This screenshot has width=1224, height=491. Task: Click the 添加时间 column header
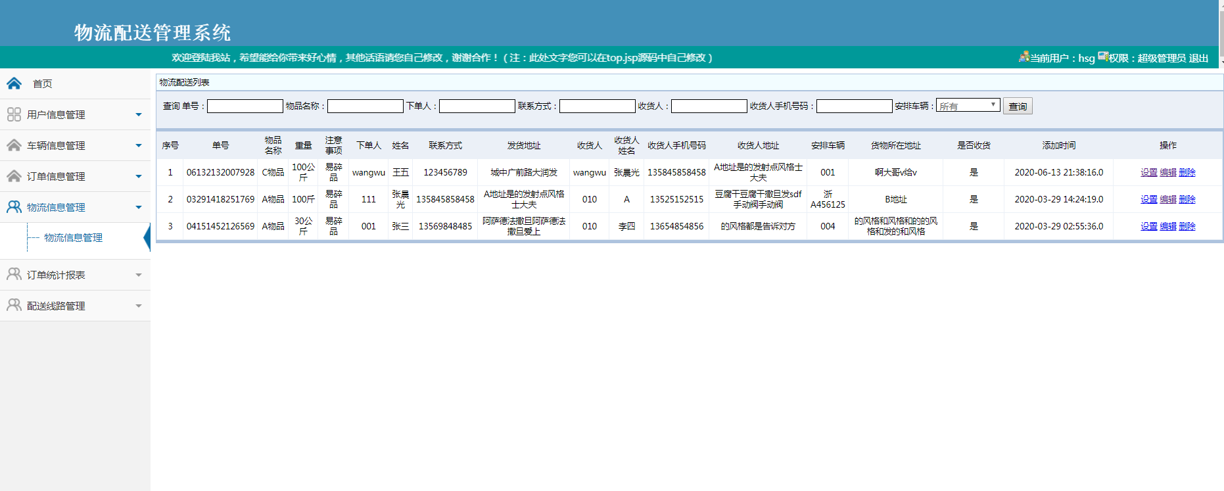tap(1058, 145)
